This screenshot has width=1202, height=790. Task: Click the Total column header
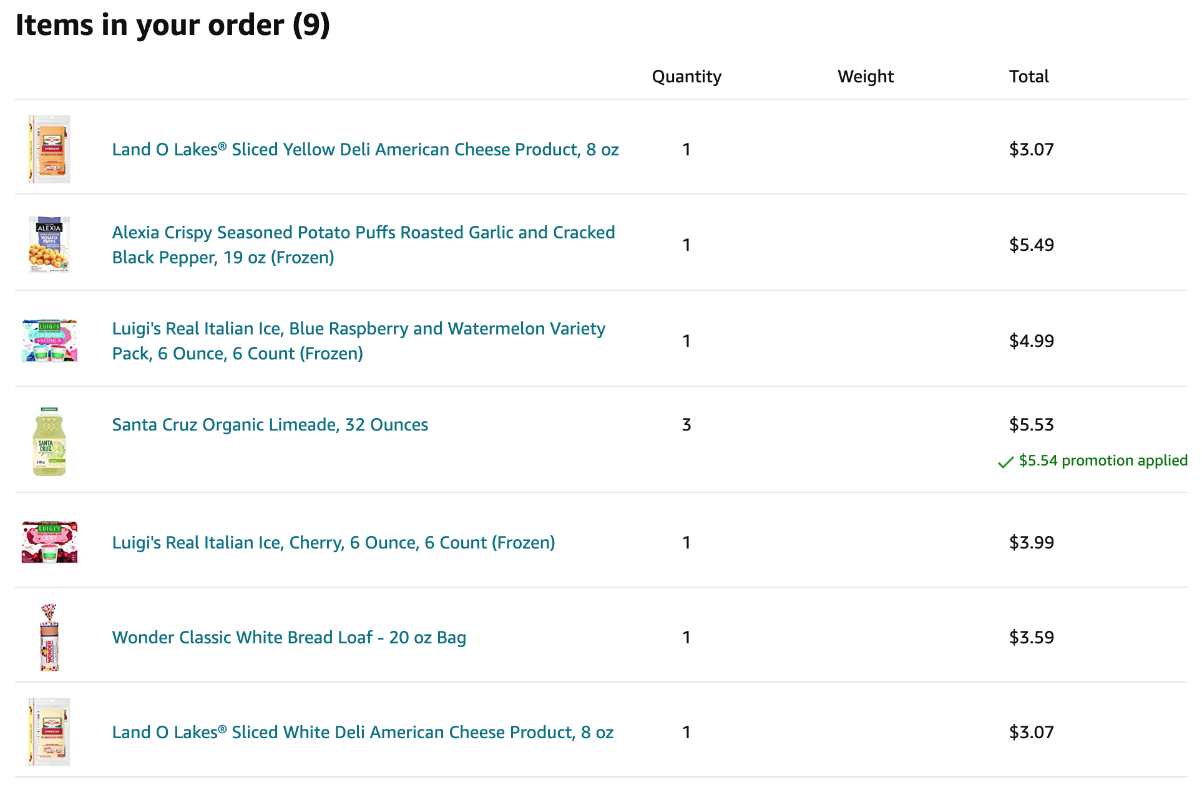[1029, 77]
